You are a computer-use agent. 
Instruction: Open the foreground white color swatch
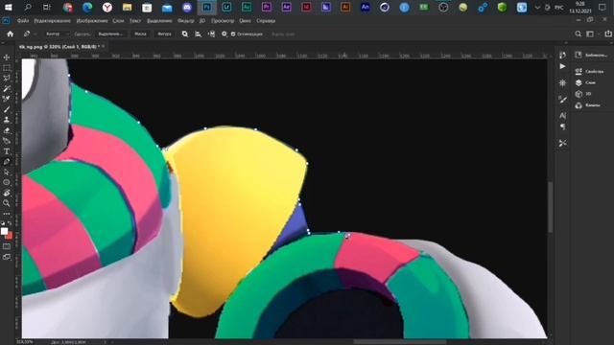click(4, 231)
